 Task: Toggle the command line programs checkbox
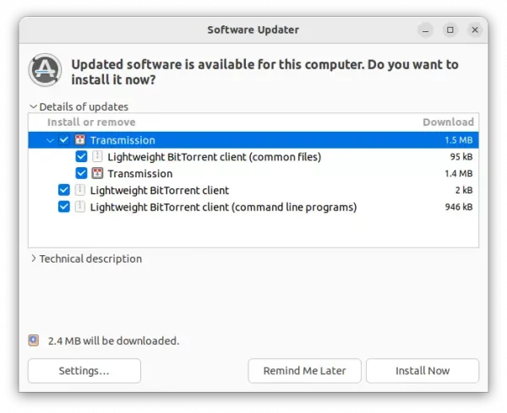tap(64, 207)
